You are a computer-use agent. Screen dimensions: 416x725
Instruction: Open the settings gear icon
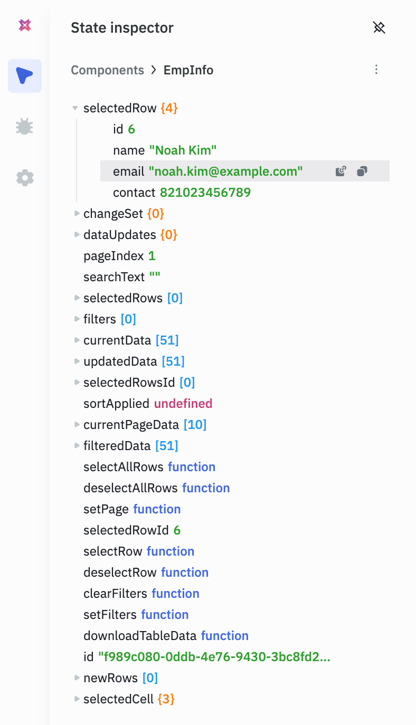(x=25, y=178)
